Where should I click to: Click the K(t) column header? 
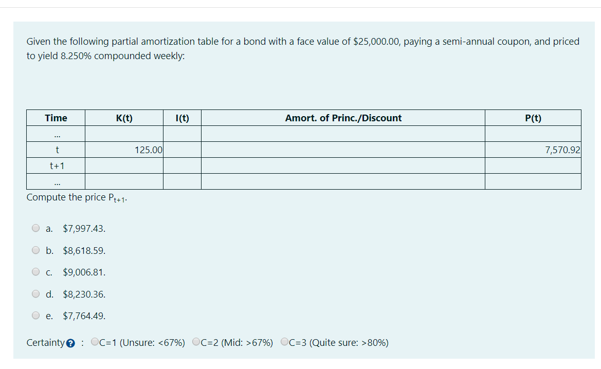(x=124, y=118)
